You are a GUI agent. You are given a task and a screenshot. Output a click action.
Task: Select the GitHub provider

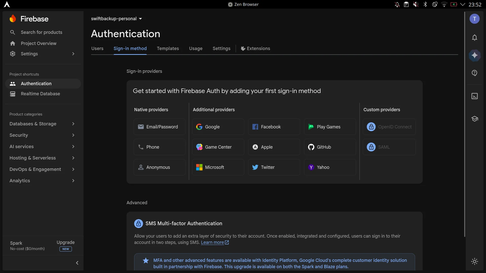pyautogui.click(x=330, y=147)
